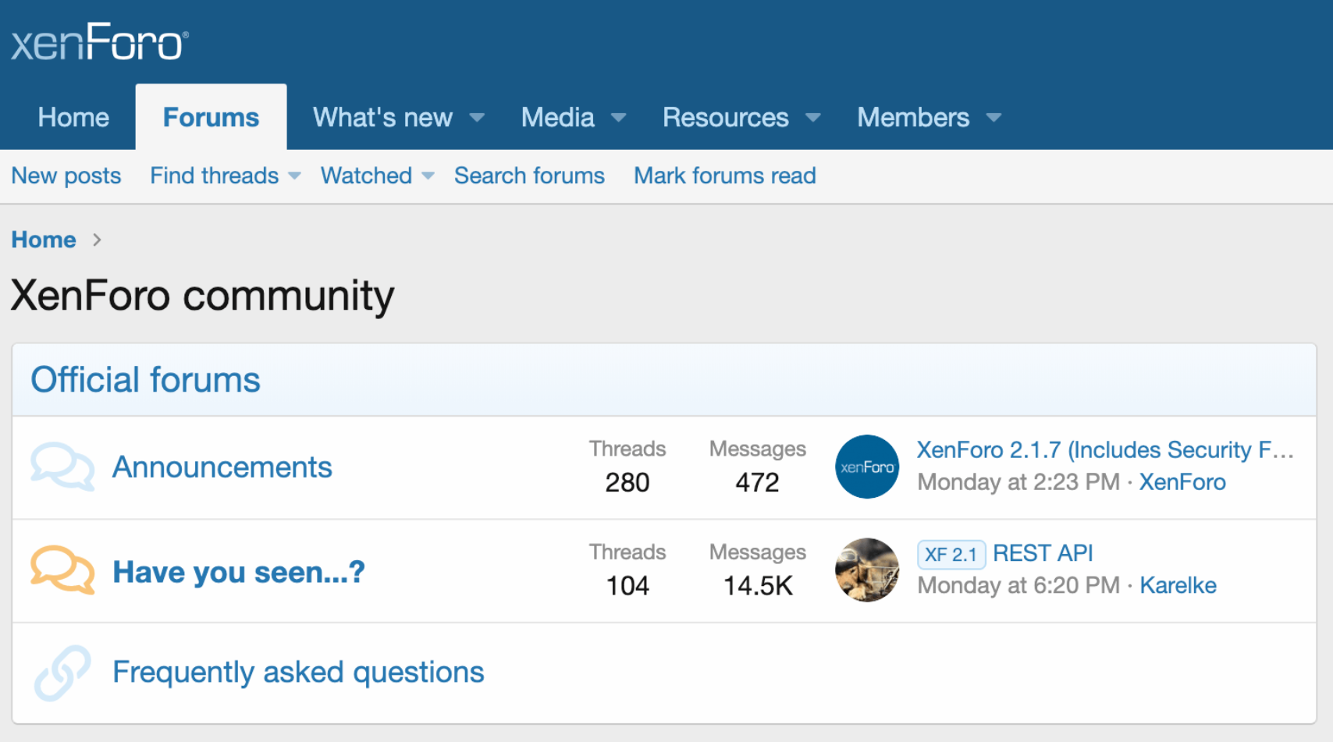Expand the Find threads dropdown
Viewport: 1333px width, 742px height.
pos(213,176)
